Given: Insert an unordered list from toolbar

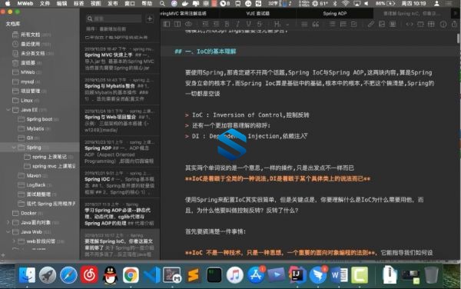Looking at the screenshot, I should tap(332, 24).
